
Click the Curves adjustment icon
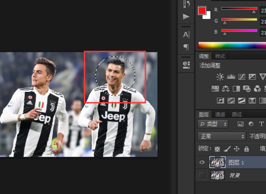point(242,77)
